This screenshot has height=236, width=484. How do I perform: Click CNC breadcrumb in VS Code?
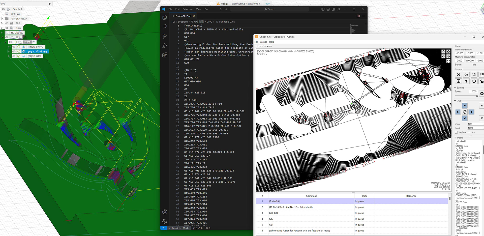click(x=209, y=22)
